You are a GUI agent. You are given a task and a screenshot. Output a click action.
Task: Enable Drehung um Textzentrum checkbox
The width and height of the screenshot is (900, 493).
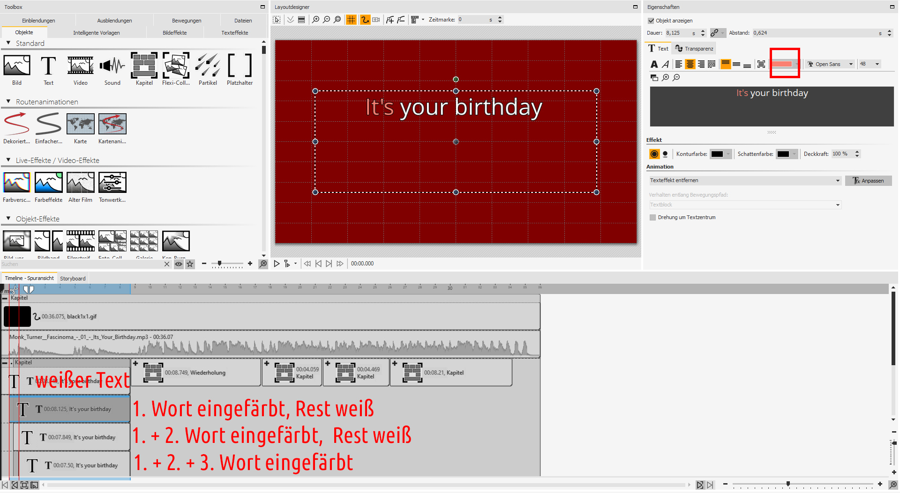pos(652,217)
